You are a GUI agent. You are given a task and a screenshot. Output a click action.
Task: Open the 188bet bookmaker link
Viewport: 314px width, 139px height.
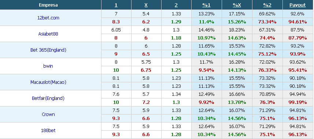[x=48, y=131]
